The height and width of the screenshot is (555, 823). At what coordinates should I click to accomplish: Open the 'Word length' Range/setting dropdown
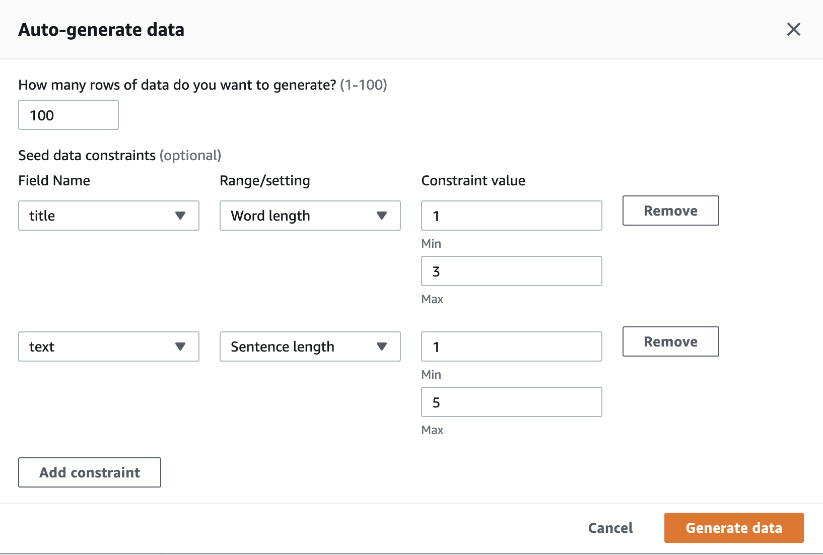pyautogui.click(x=310, y=216)
